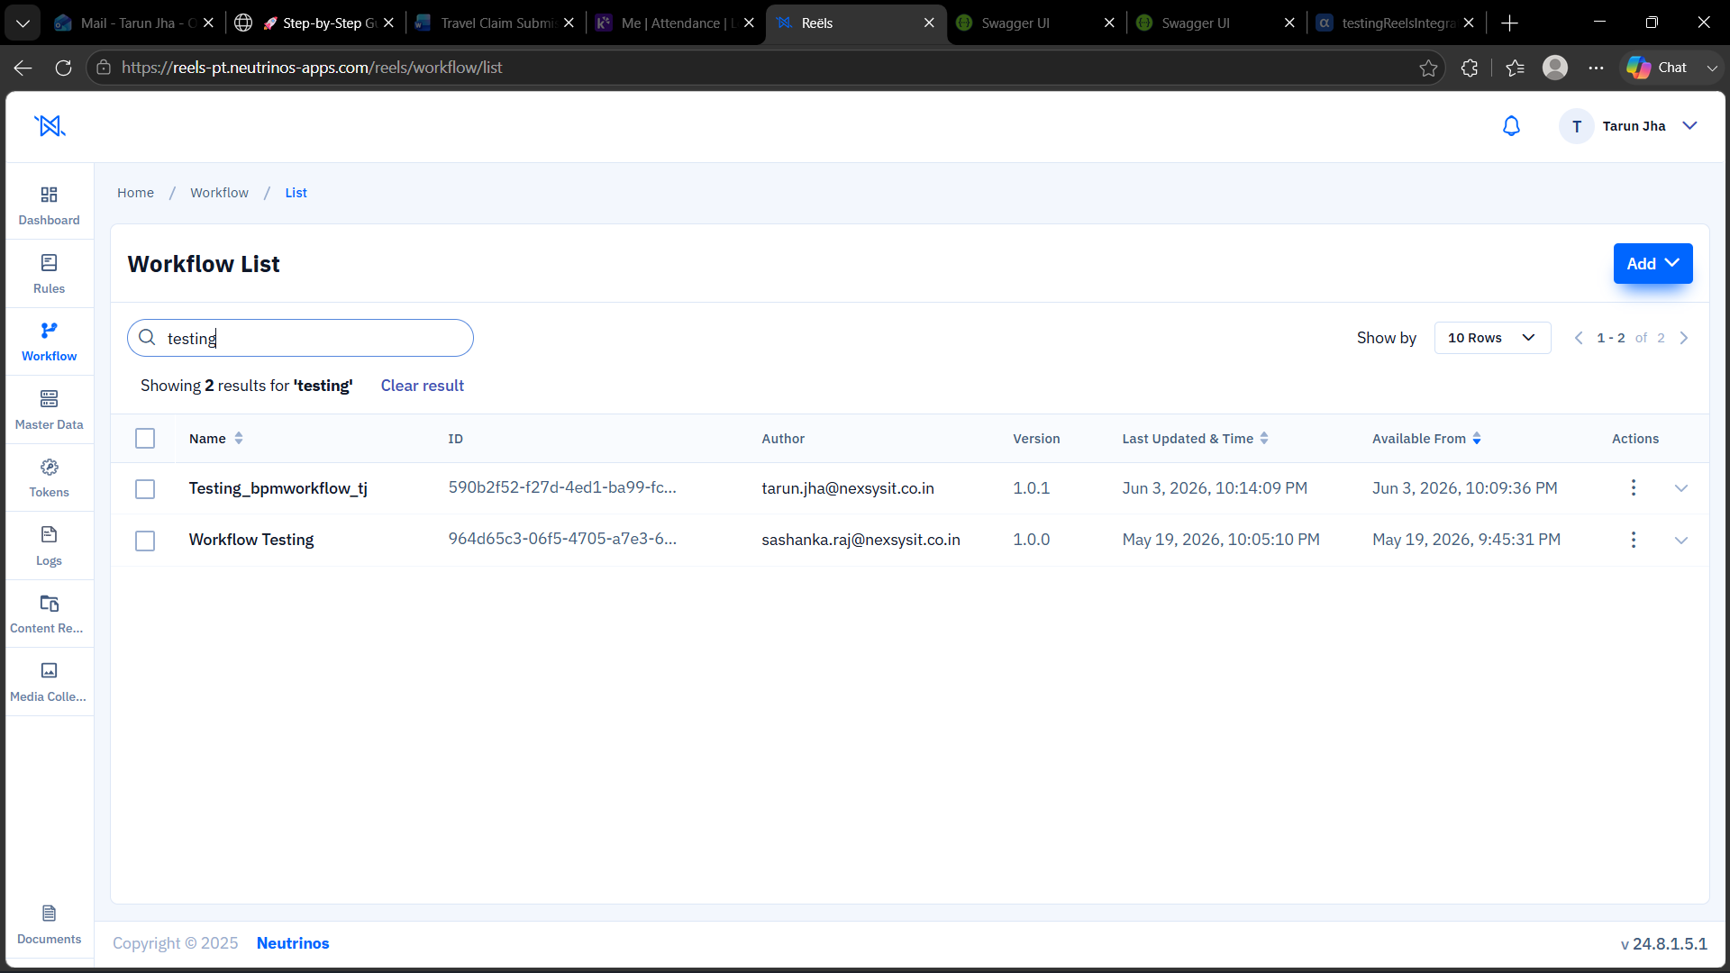Expand the Workflow Testing row details
Image resolution: width=1730 pixels, height=973 pixels.
coord(1680,541)
